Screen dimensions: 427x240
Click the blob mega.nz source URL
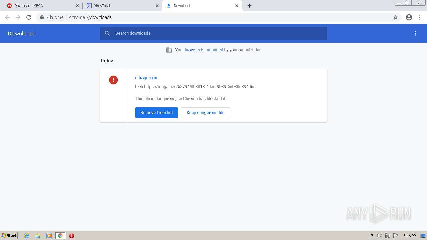click(195, 87)
